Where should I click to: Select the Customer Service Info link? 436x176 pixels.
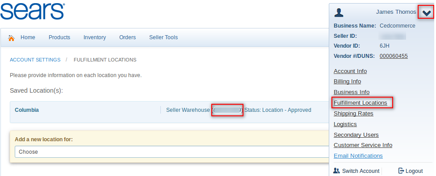pyautogui.click(x=363, y=145)
